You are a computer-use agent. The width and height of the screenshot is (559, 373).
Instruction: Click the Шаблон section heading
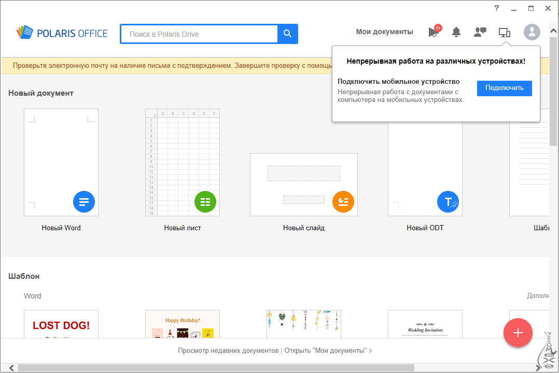click(24, 276)
